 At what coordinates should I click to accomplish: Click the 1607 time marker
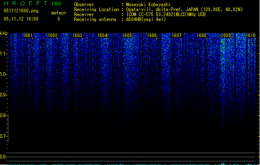tap(177, 35)
